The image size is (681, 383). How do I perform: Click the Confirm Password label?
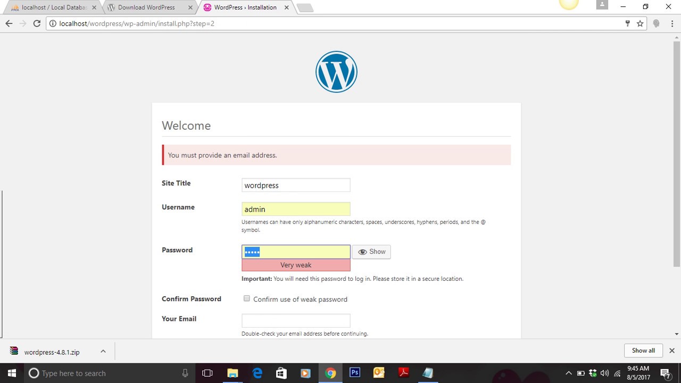(192, 299)
